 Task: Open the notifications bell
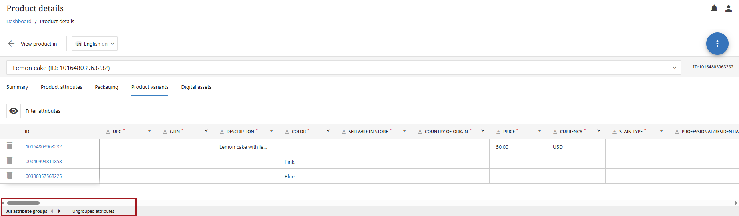(x=714, y=8)
